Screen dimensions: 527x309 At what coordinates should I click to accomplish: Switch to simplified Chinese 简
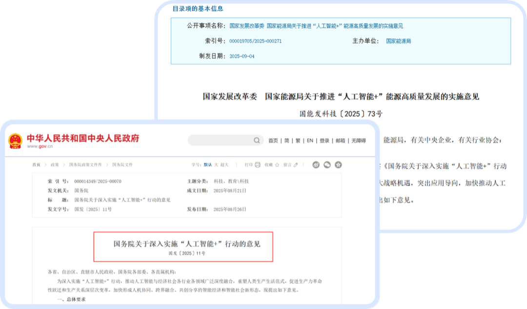pyautogui.click(x=287, y=141)
